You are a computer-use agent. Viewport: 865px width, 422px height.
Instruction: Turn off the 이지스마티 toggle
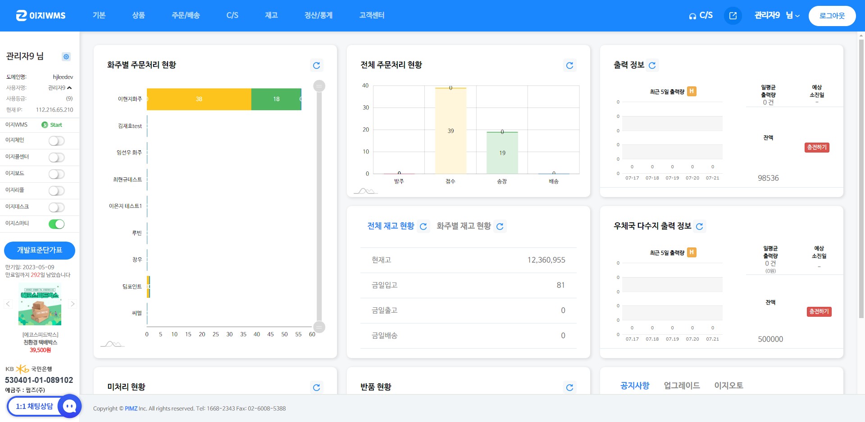(57, 224)
